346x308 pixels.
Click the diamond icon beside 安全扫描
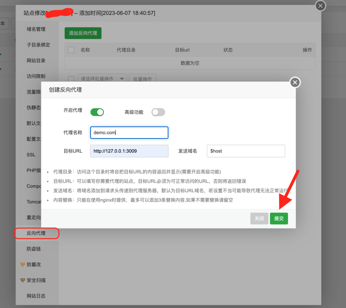23,280
